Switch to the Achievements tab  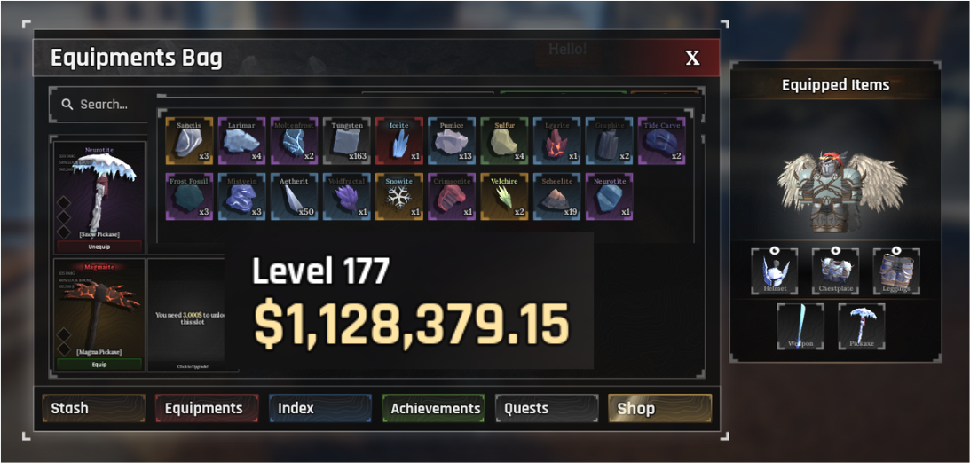click(x=434, y=408)
